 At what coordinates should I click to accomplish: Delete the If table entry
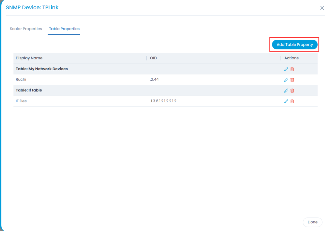pyautogui.click(x=292, y=90)
